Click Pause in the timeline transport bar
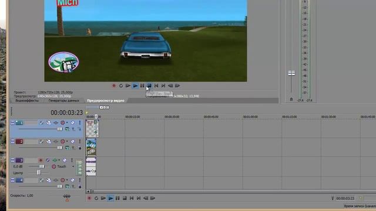The width and height of the screenshot is (376, 211). pos(117,198)
